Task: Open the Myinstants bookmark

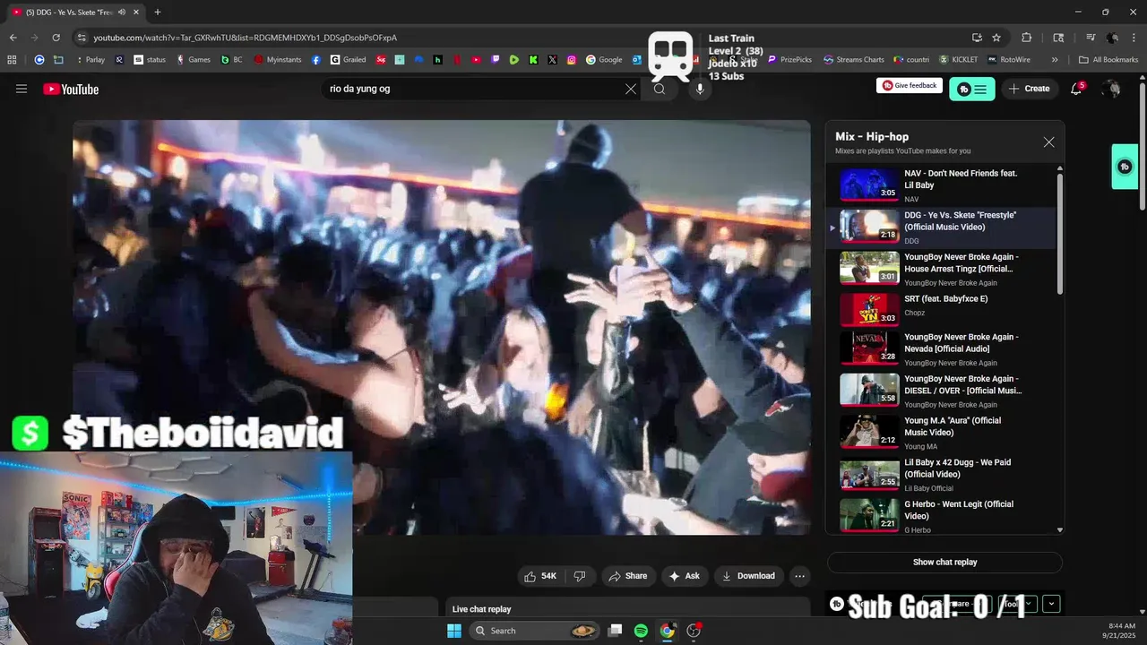Action: (x=278, y=60)
